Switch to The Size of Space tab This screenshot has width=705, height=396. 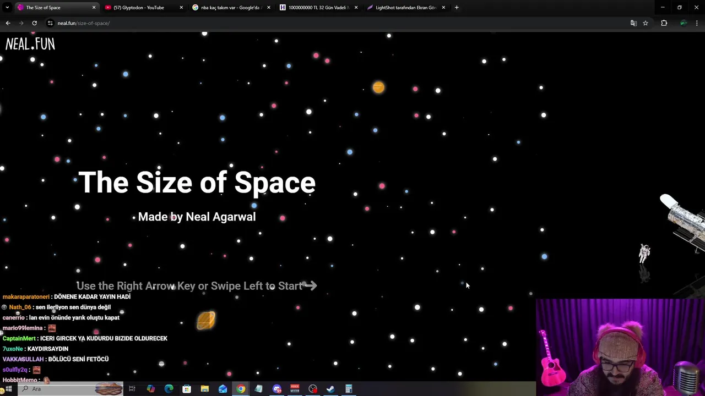click(56, 8)
